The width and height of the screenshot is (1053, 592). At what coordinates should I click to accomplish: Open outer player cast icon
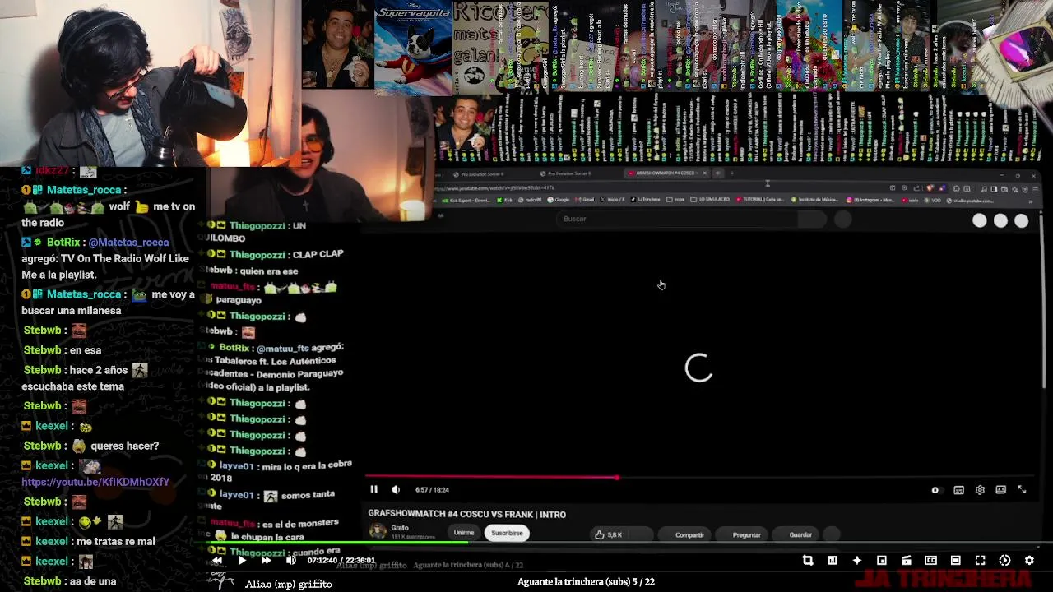pos(906,561)
